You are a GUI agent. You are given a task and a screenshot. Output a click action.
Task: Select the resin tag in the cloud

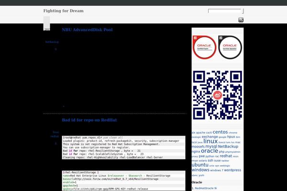[x=235, y=157]
